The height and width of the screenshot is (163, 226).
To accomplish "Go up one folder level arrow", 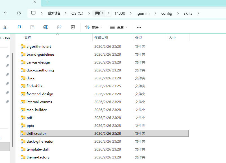I will tap(5, 13).
